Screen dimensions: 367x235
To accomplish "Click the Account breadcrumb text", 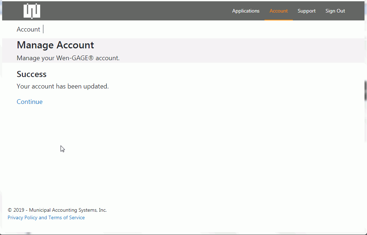I will 28,29.
